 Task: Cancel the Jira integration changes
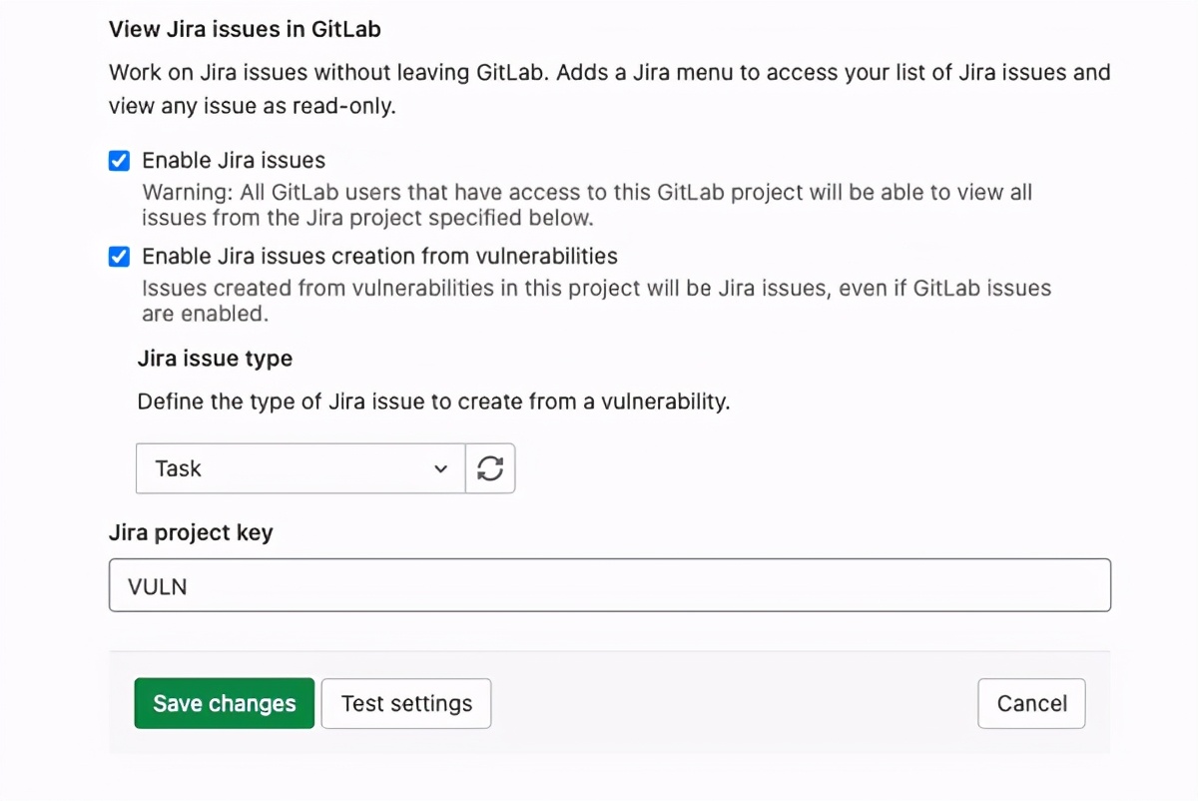1031,703
